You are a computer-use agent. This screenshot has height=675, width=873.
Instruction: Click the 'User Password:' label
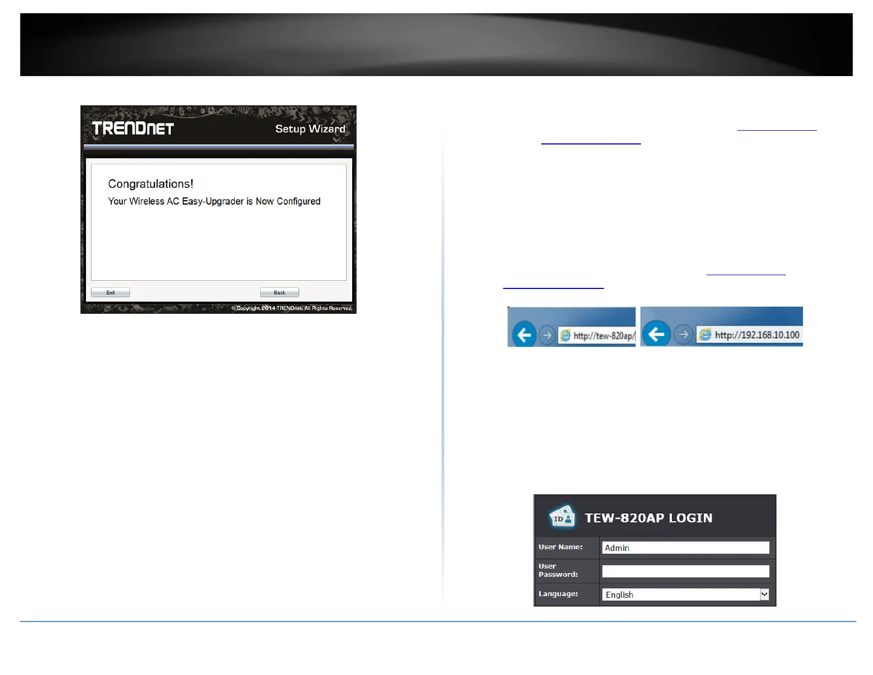(558, 570)
